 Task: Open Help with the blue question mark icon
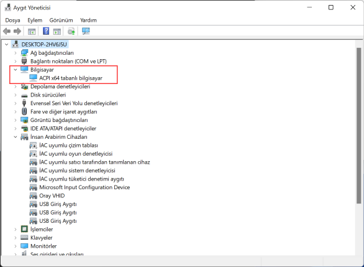click(46, 31)
